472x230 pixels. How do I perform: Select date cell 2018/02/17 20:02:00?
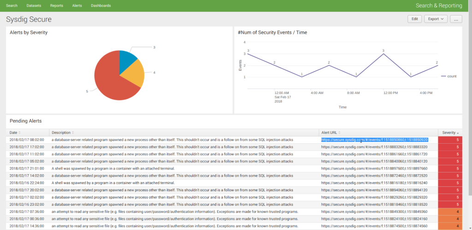26,190
